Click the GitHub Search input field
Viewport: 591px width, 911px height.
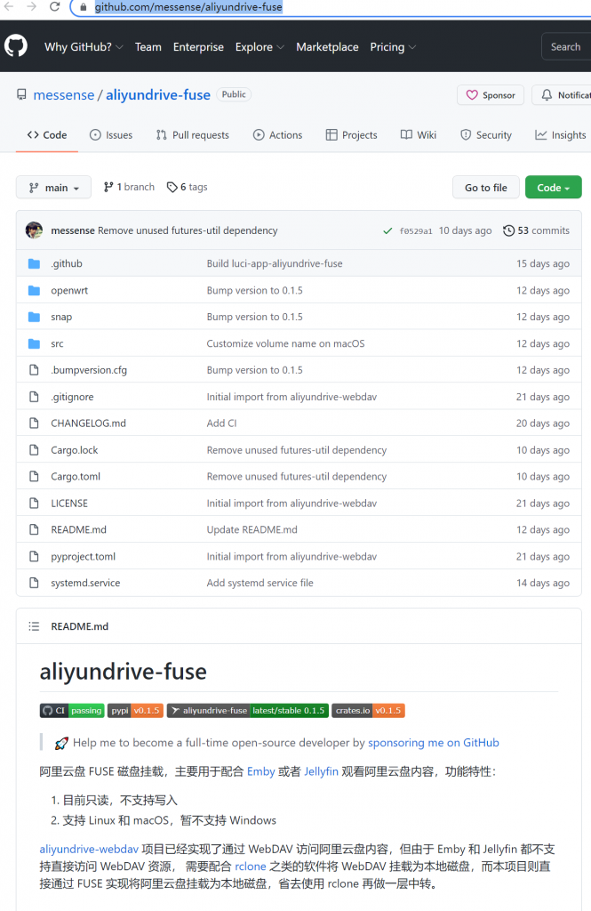pos(566,47)
